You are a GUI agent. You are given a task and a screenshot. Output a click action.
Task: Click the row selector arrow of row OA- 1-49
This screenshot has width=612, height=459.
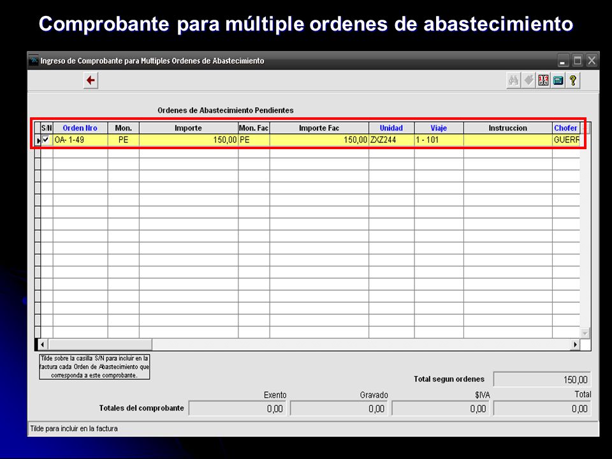pyautogui.click(x=38, y=140)
